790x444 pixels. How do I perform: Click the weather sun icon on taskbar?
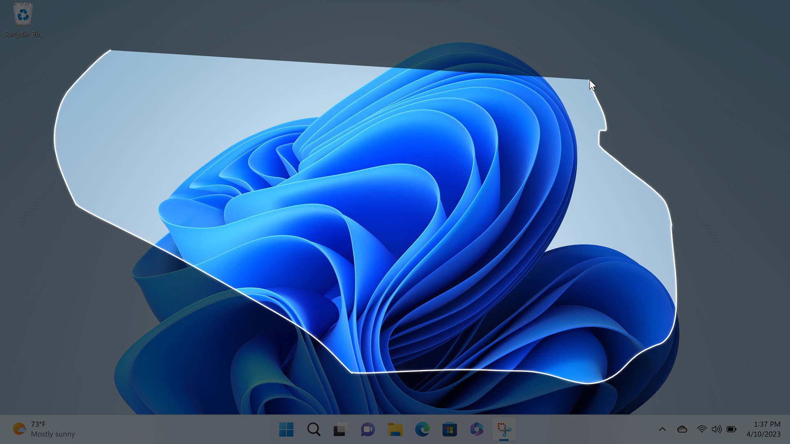click(19, 429)
